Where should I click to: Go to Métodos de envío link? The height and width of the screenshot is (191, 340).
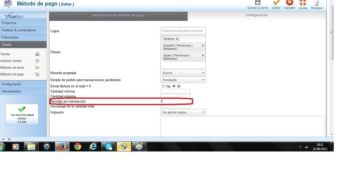coord(12,68)
